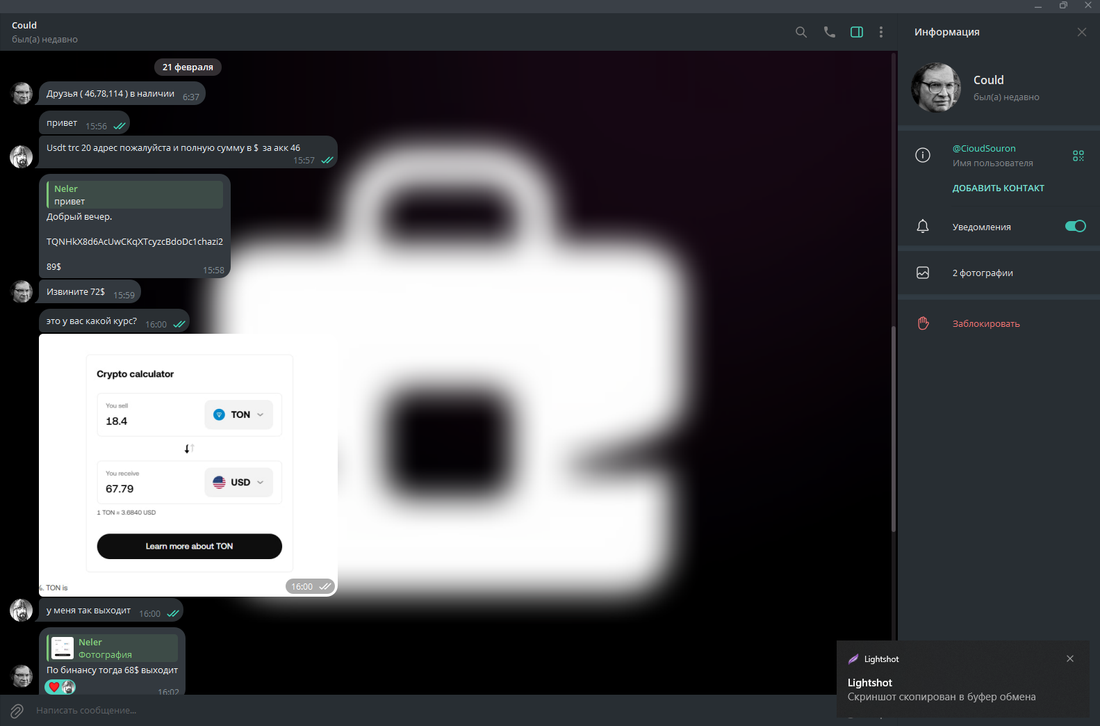Click the Neler Фотография reply quote
Image resolution: width=1100 pixels, height=726 pixels.
click(x=113, y=648)
